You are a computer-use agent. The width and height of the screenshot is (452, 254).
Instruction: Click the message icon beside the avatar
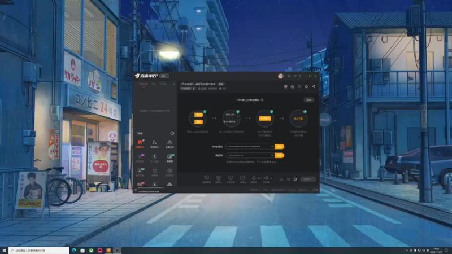(289, 76)
